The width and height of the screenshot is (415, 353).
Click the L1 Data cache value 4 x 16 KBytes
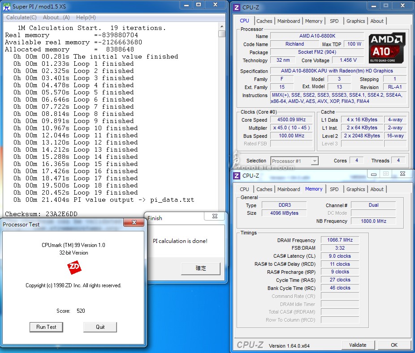pos(362,120)
